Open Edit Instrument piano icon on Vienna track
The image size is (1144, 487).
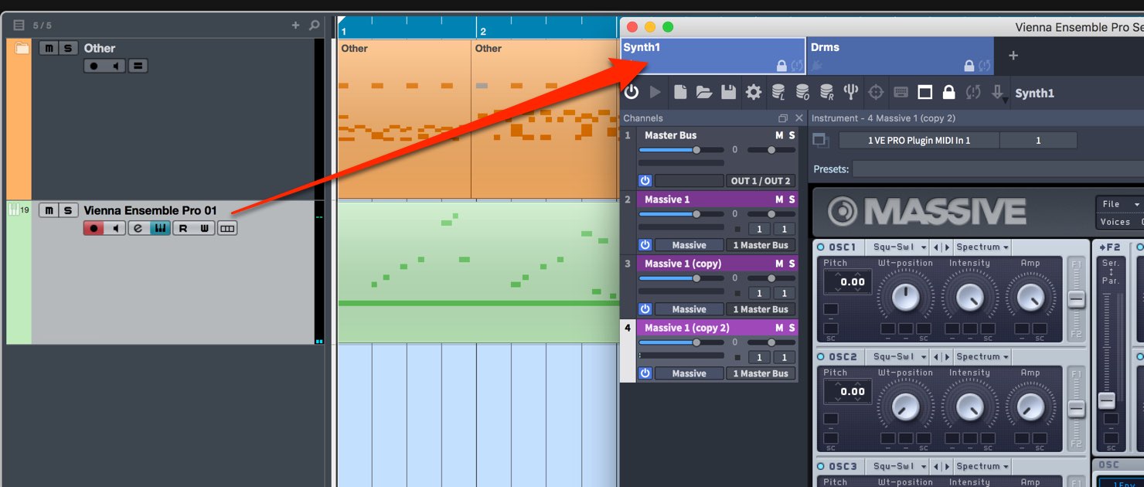pos(160,229)
